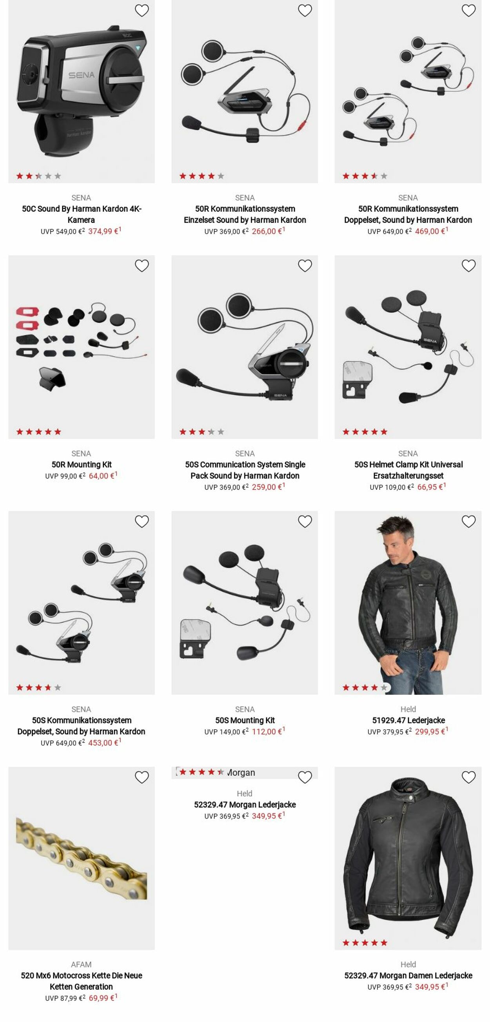The width and height of the screenshot is (490, 1022).
Task: View the SENA 50C camera product image
Action: click(81, 92)
